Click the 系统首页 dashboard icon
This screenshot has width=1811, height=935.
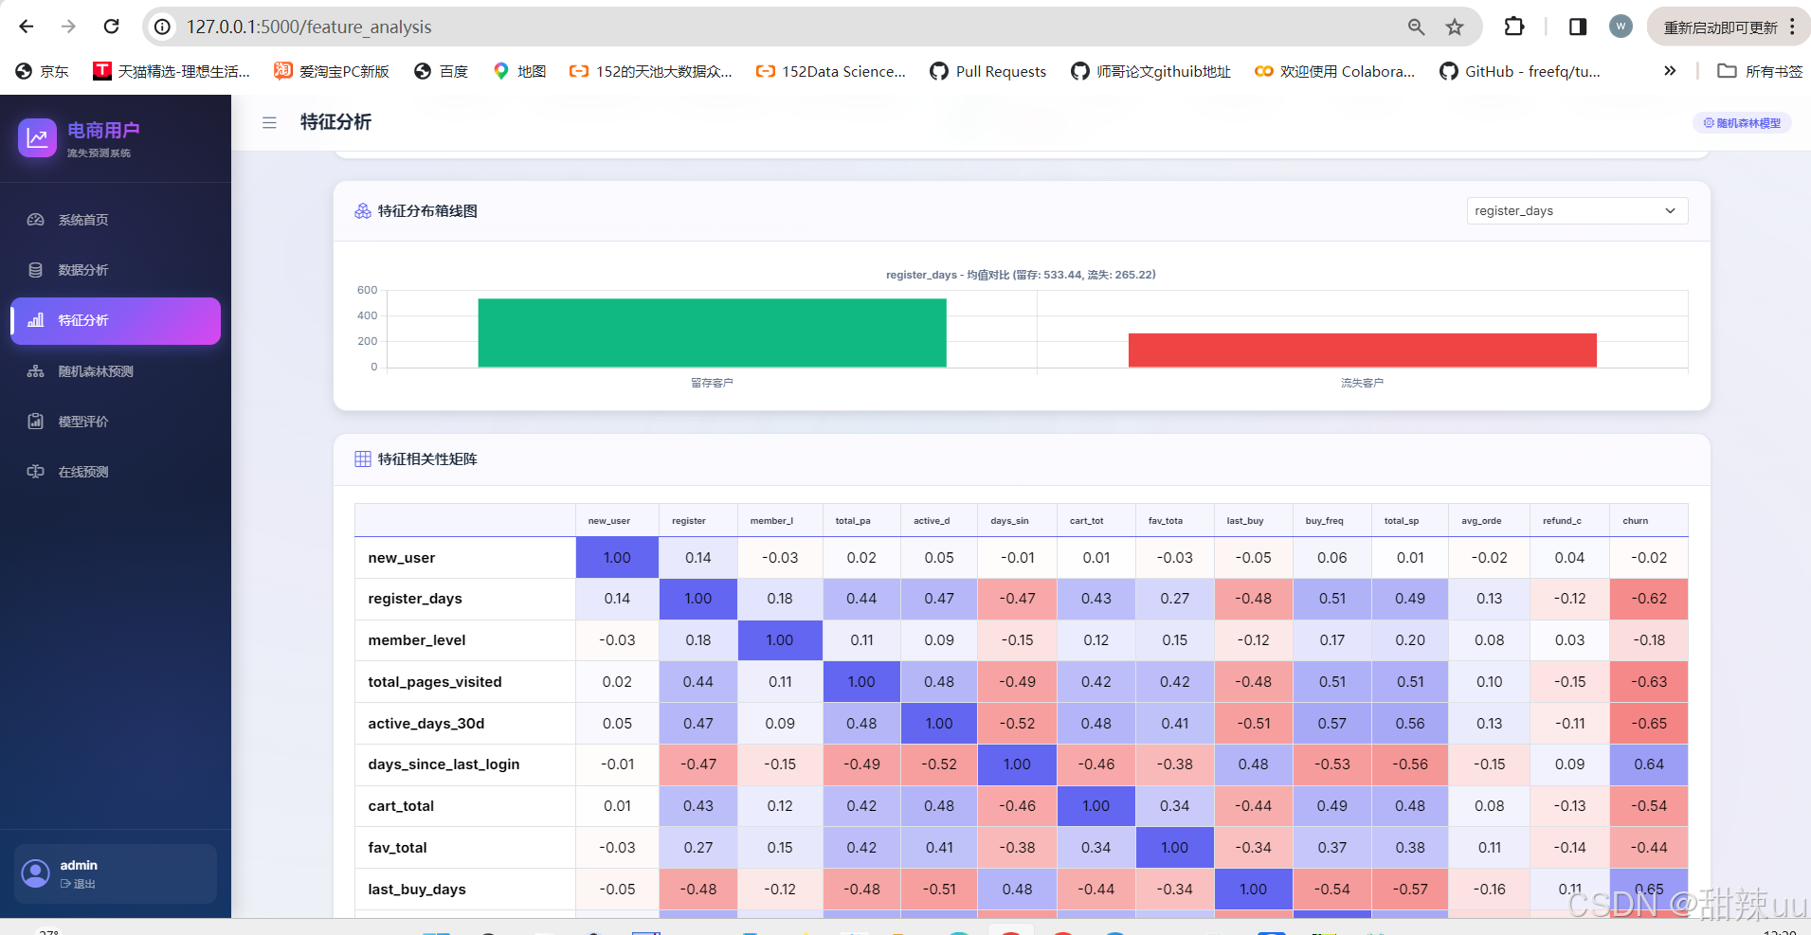point(36,220)
